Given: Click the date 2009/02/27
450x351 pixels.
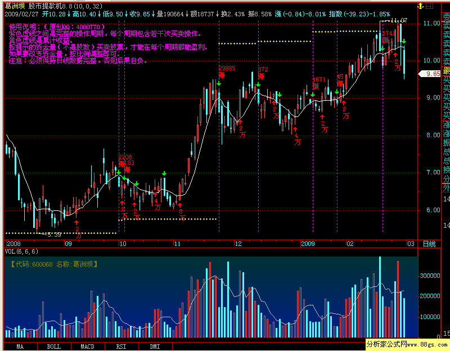Looking at the screenshot, I should (x=22, y=13).
